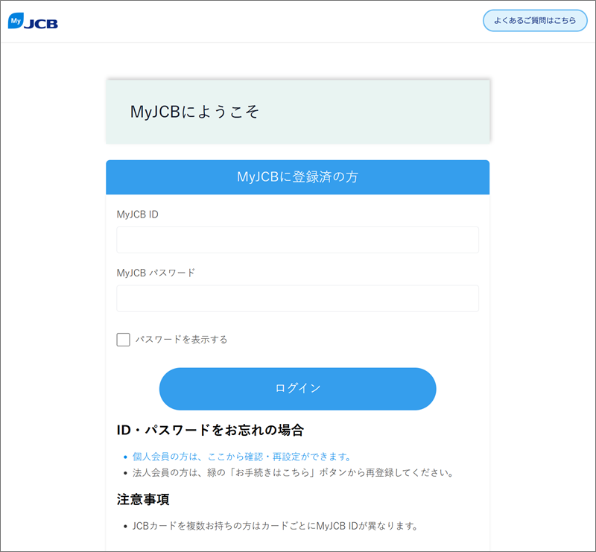Viewport: 596px width, 552px height.
Task: Click the MyJCB パスワード field label
Action: pyautogui.click(x=156, y=273)
